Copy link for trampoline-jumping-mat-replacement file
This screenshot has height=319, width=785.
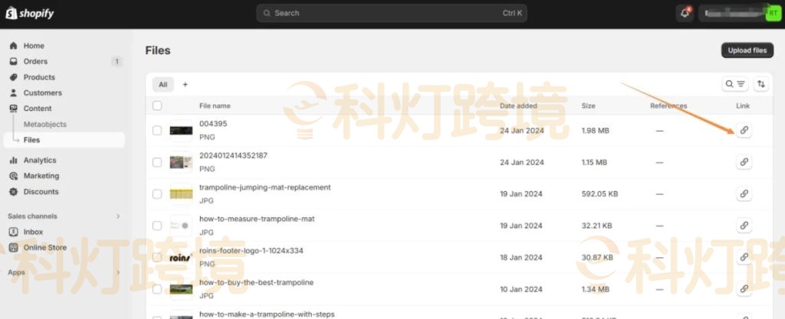tap(744, 194)
